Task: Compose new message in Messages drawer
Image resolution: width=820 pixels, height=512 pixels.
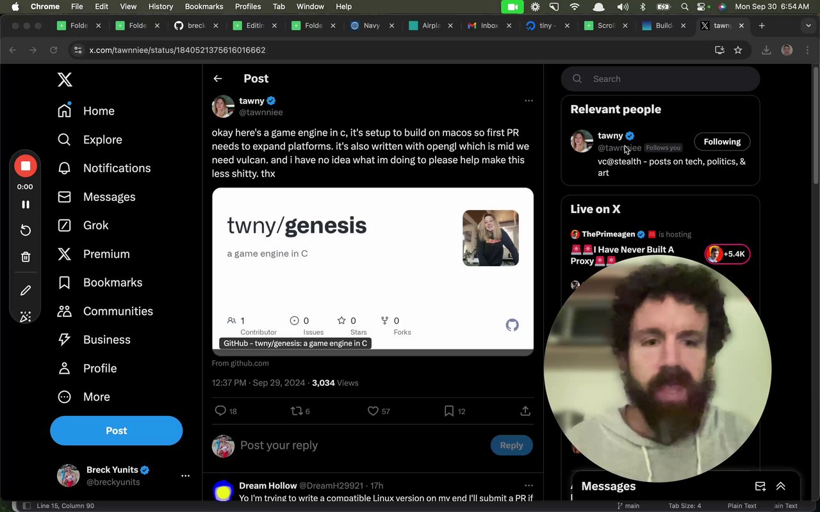Action: [760, 486]
